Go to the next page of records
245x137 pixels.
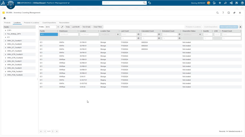53,131
